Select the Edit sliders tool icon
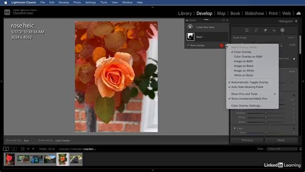 247,30
